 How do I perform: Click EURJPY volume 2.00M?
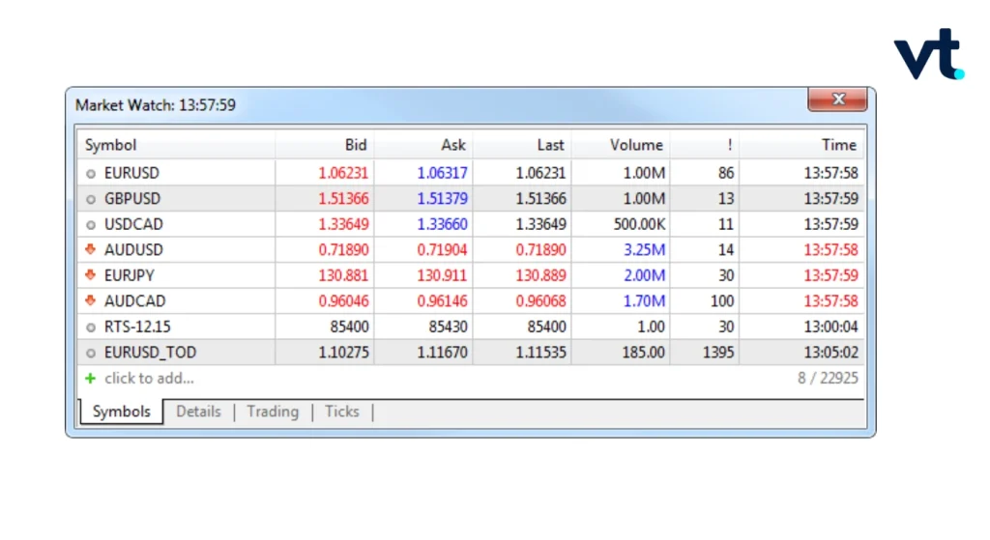click(644, 275)
